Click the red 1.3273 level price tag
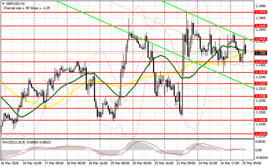 [x=260, y=108]
